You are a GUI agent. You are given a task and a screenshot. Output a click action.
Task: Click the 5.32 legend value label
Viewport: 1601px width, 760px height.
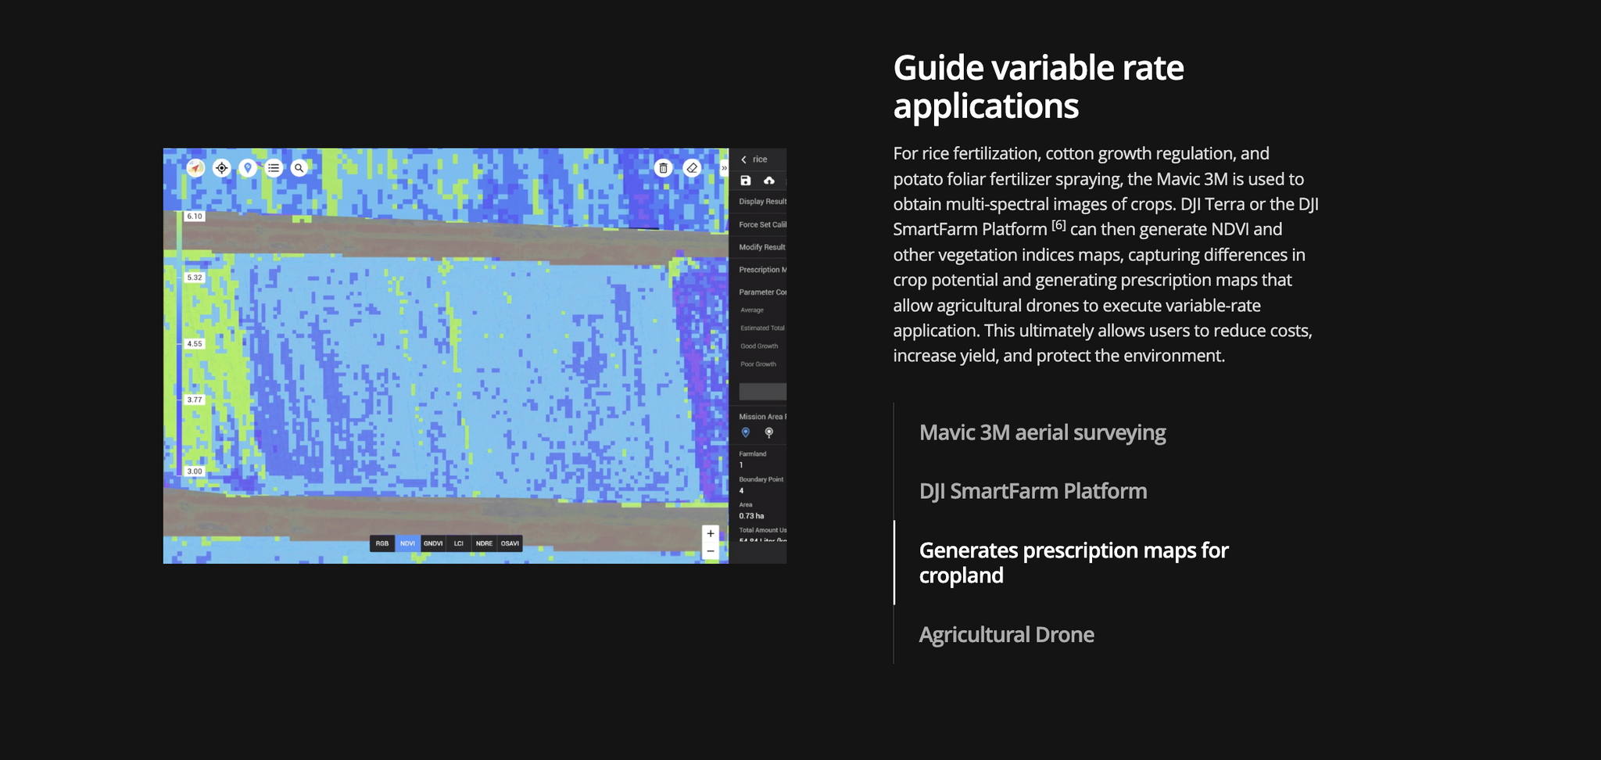pos(195,278)
